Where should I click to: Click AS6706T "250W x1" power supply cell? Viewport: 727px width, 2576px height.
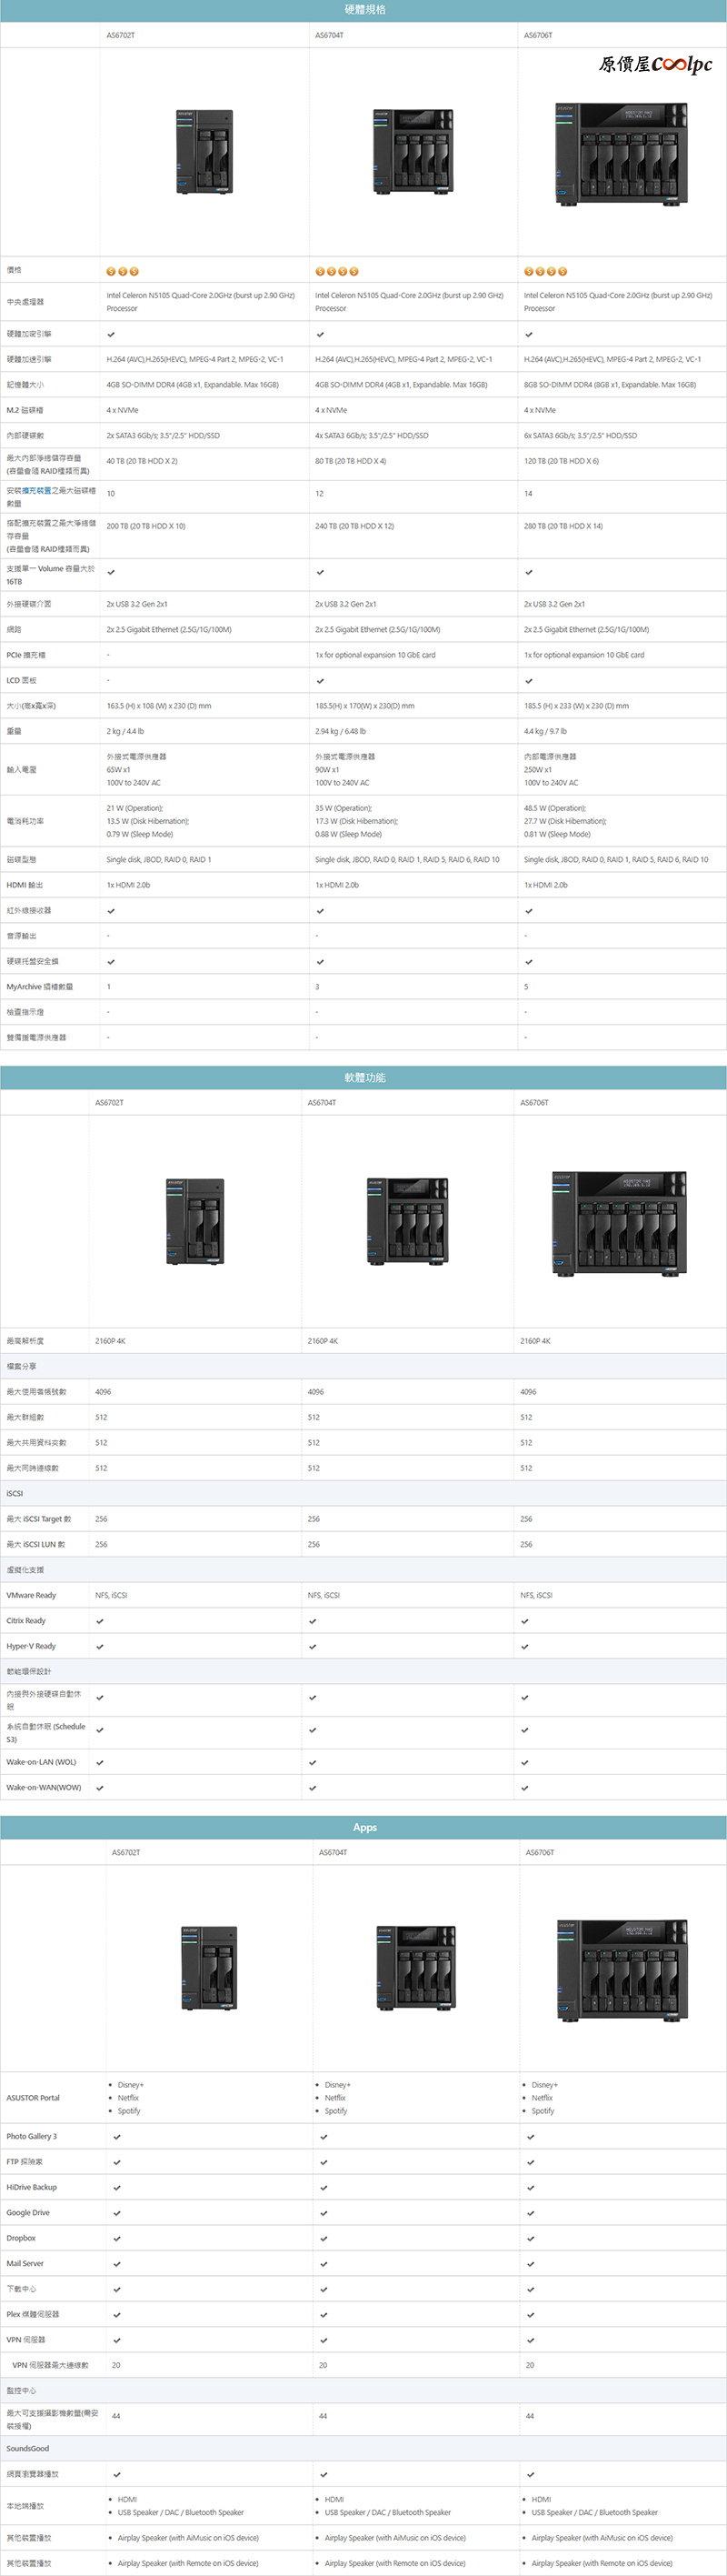tap(538, 770)
